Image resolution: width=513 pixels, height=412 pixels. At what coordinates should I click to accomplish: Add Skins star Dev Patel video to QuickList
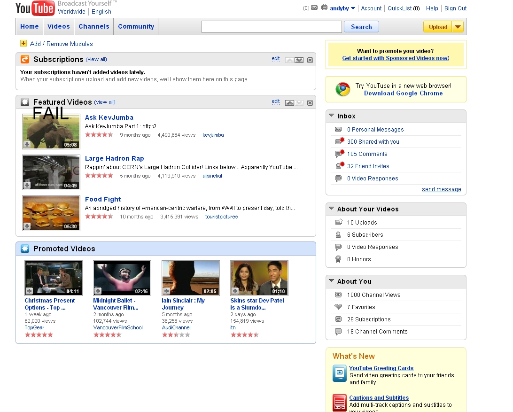point(235,291)
